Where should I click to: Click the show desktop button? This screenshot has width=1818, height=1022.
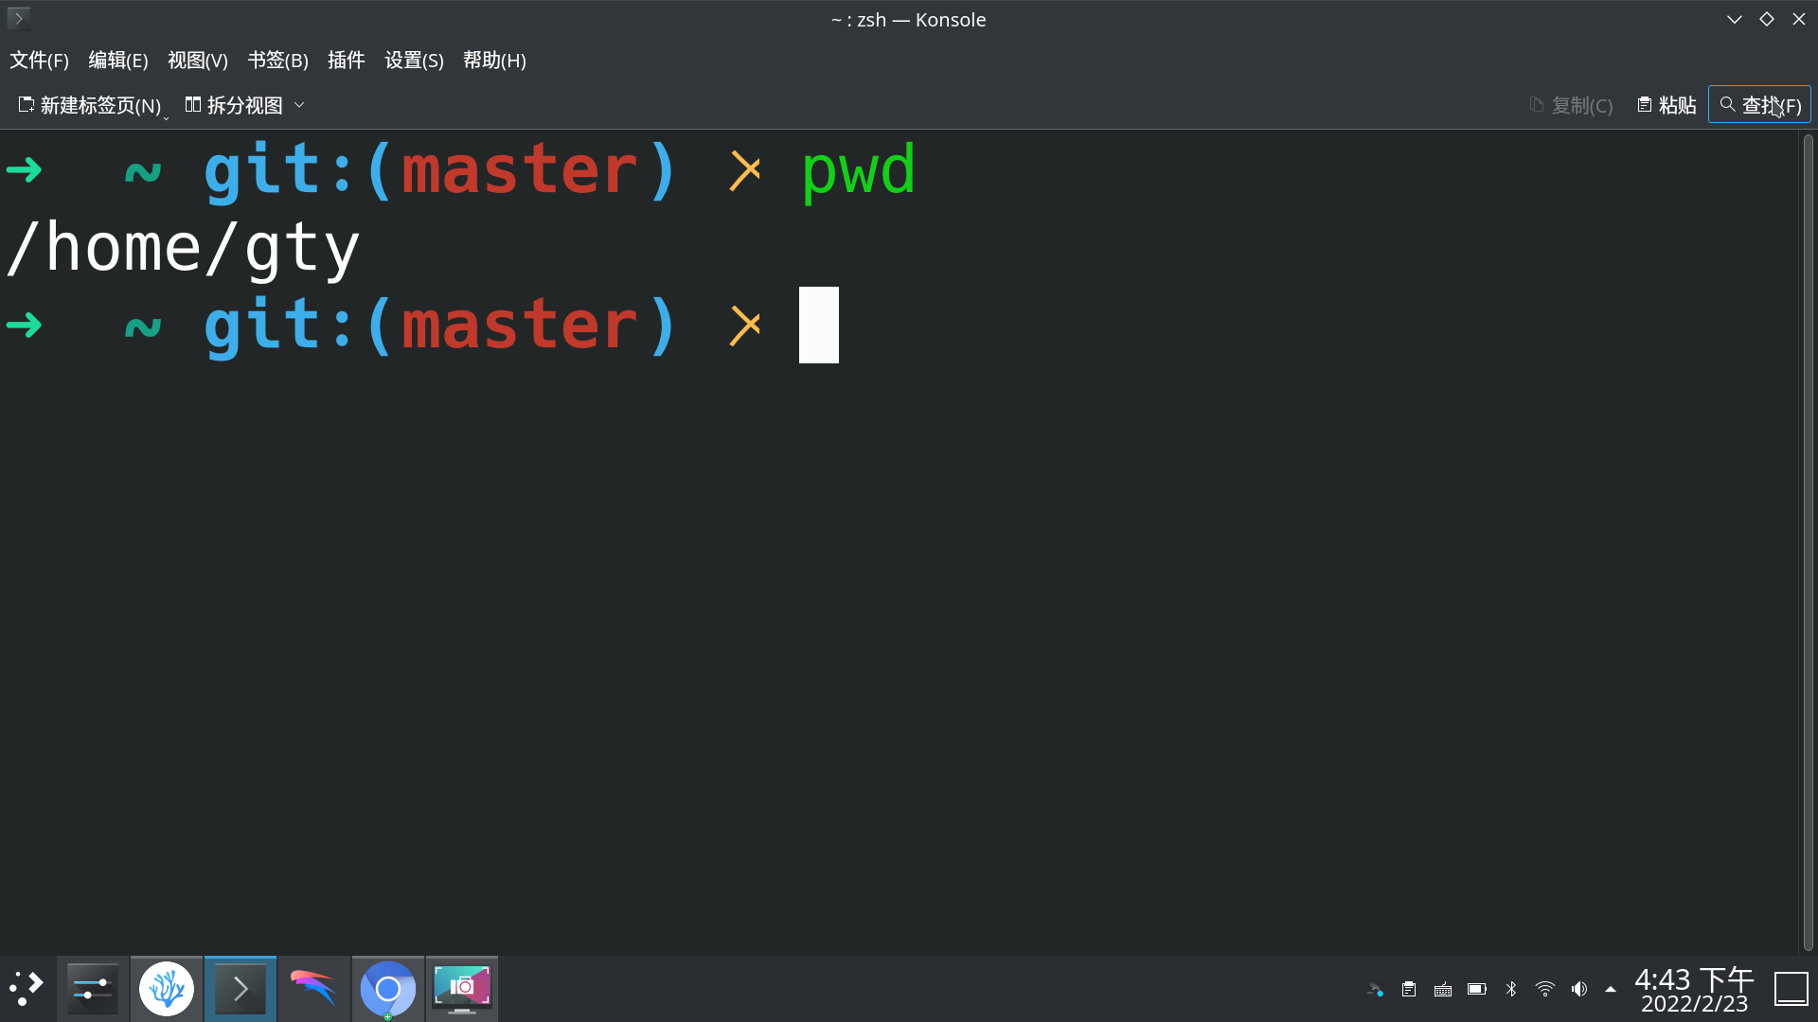[1791, 990]
